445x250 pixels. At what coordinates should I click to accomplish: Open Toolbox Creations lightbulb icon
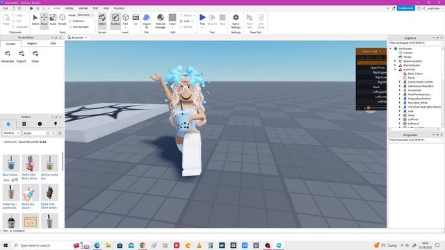click(x=56, y=124)
